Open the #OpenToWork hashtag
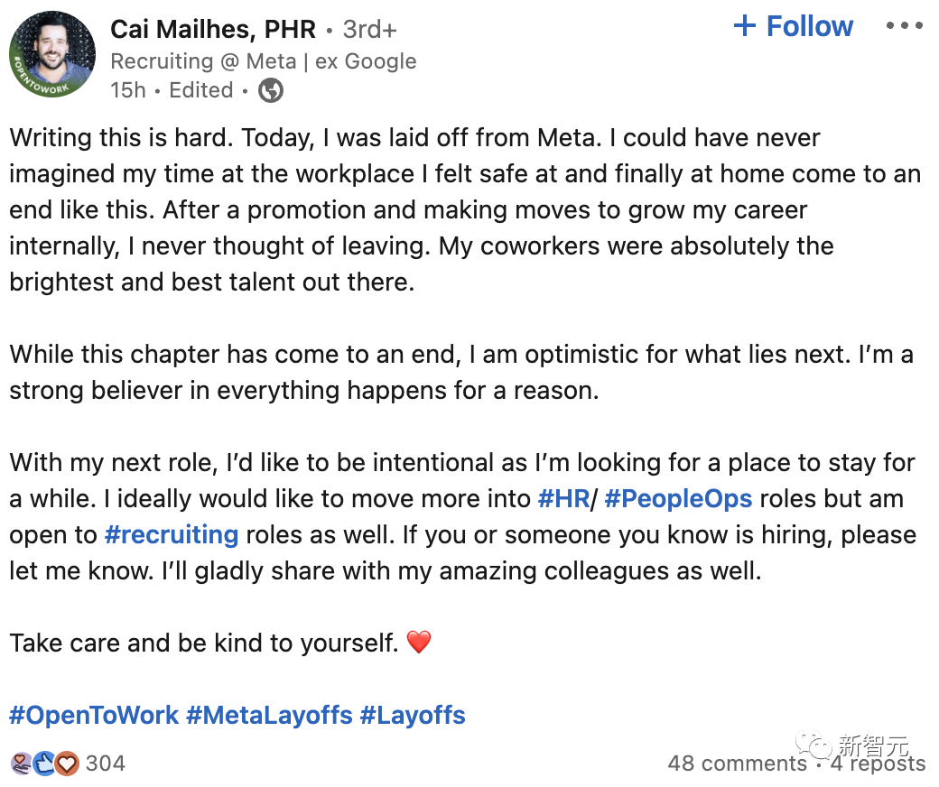This screenshot has height=787, width=939. tap(96, 715)
